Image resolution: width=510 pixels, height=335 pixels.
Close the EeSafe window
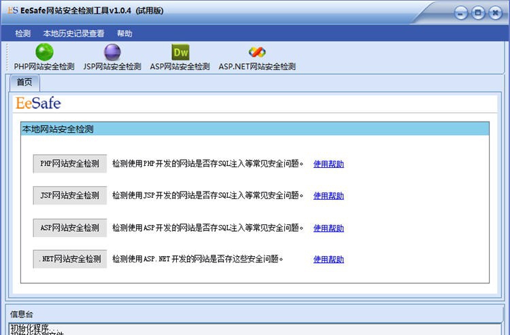tap(495, 13)
